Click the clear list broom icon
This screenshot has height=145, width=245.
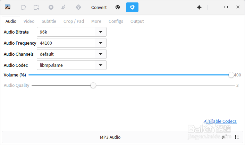tap(63, 7)
